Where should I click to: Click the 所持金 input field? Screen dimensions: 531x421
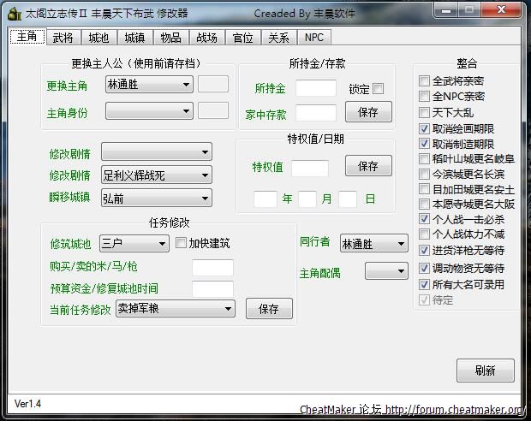tap(316, 88)
